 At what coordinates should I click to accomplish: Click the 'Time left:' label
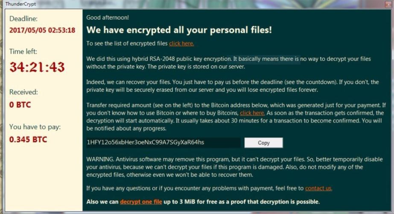coord(23,52)
